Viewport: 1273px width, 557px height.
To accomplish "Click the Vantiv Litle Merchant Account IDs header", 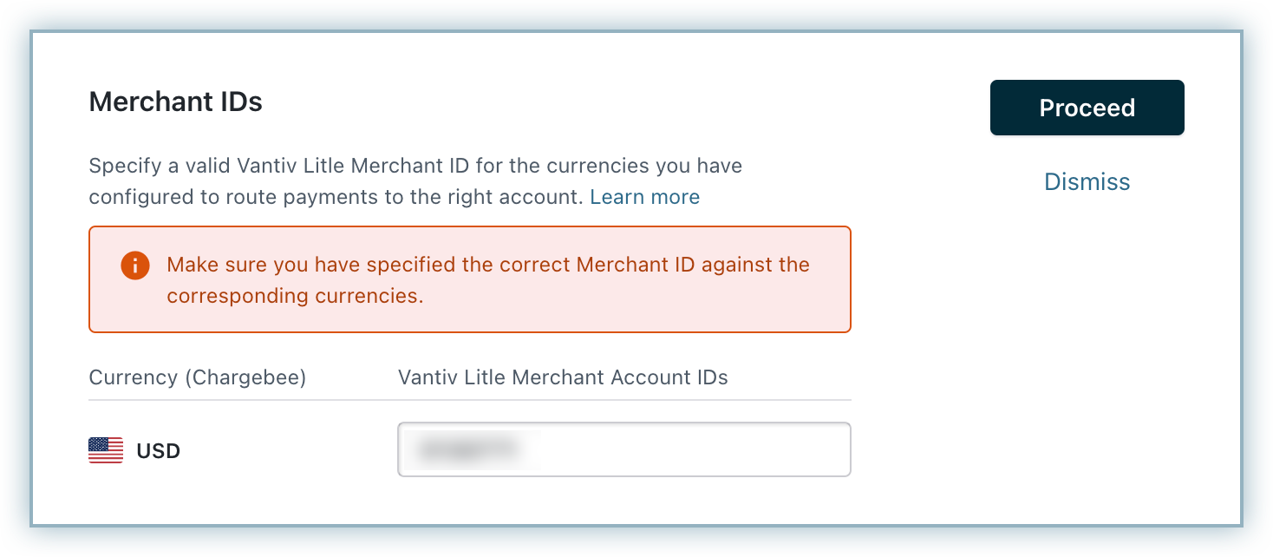I will 563,377.
